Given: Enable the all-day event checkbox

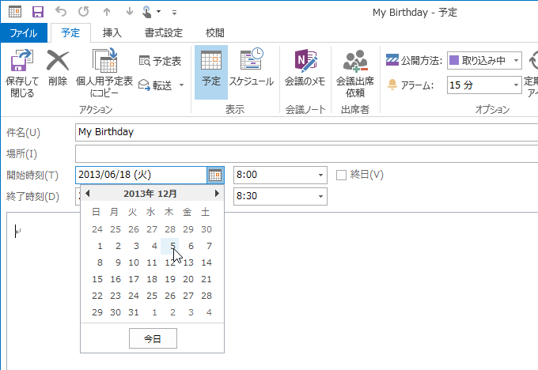Looking at the screenshot, I should [342, 175].
